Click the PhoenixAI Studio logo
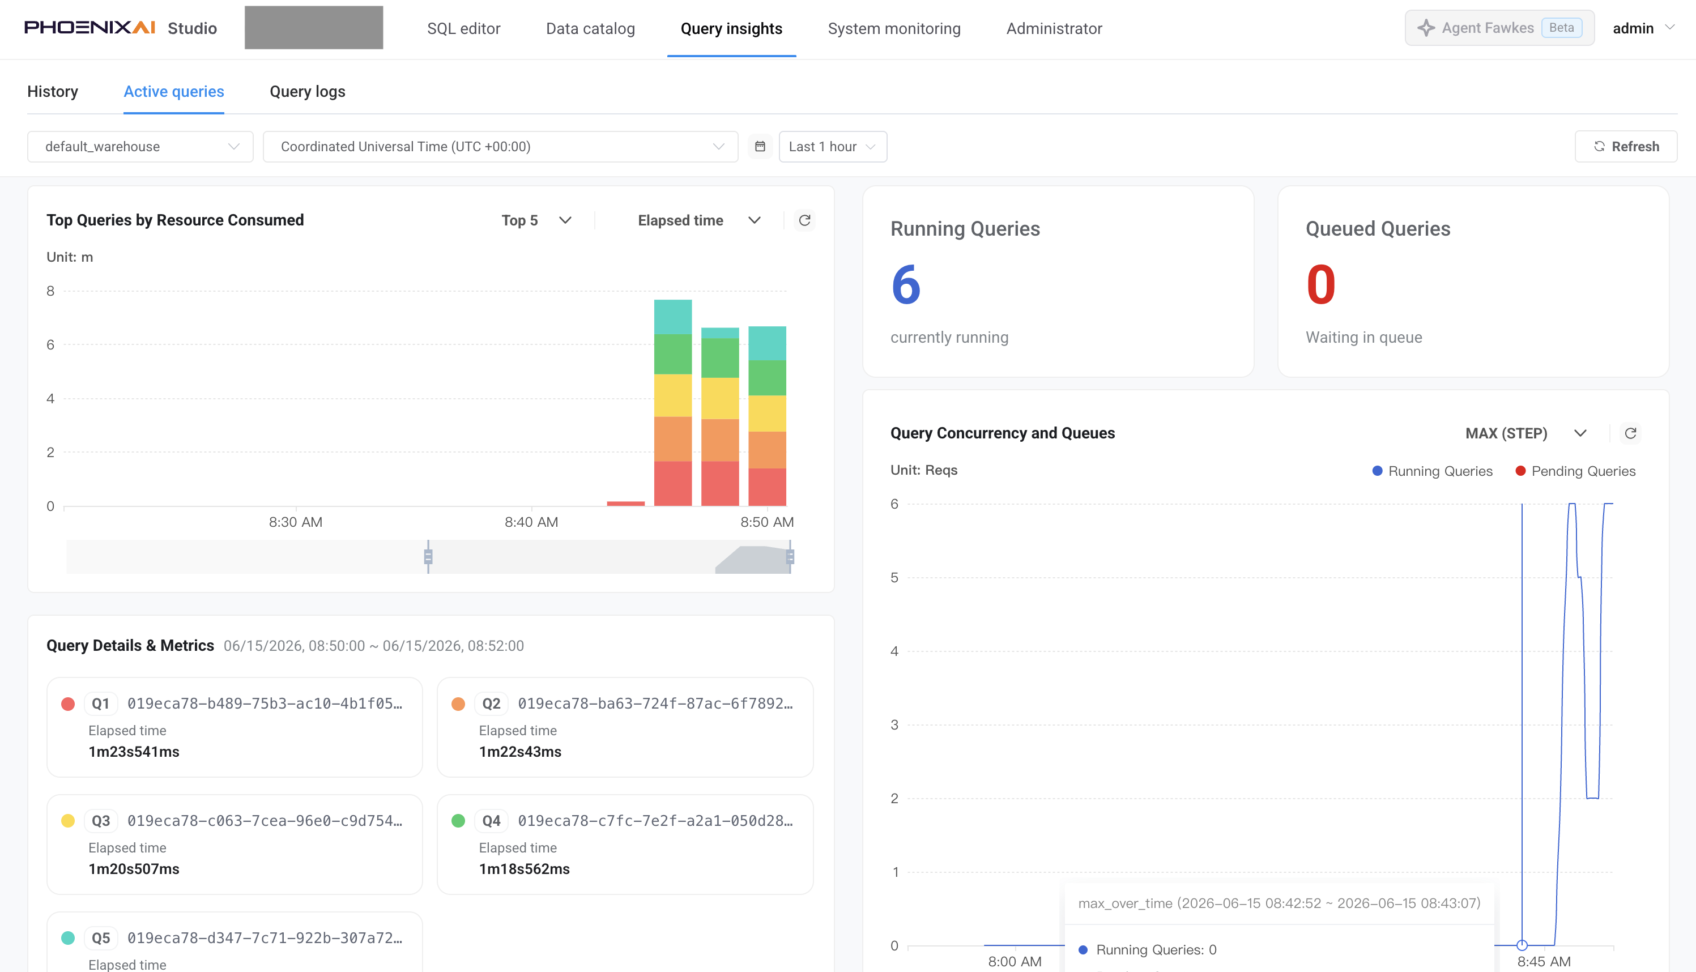This screenshot has height=972, width=1696. (x=121, y=28)
